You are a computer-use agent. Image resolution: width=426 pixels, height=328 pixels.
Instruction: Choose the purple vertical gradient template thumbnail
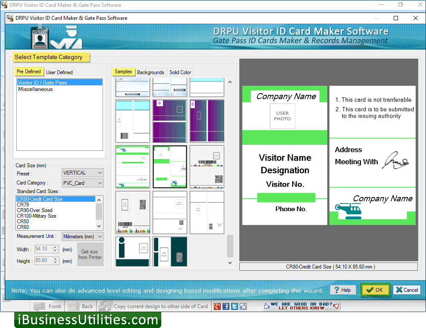point(207,121)
